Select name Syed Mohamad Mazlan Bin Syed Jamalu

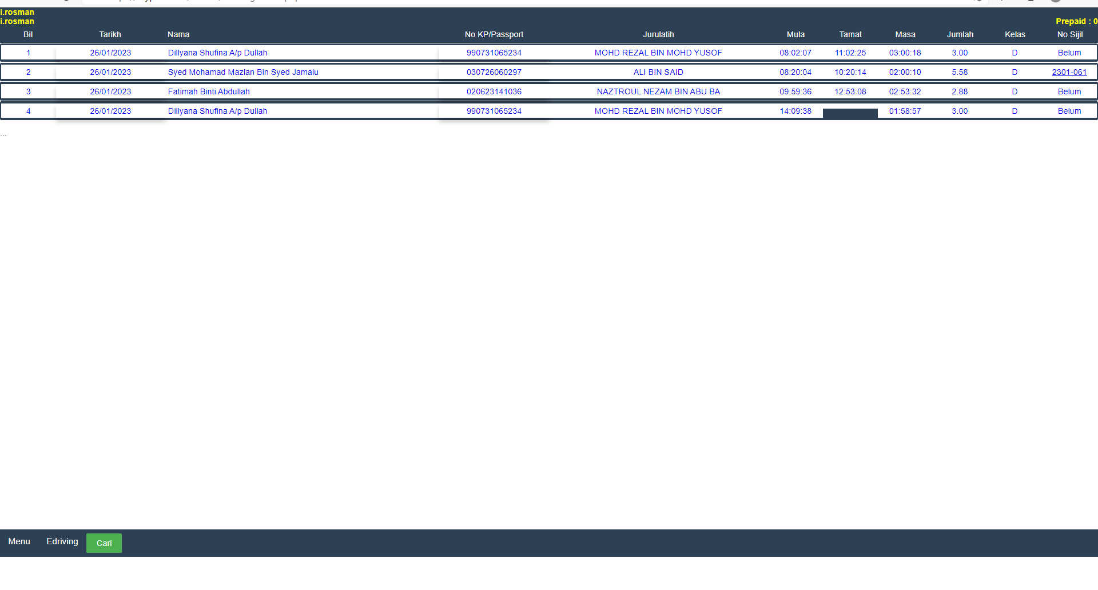[x=243, y=72]
